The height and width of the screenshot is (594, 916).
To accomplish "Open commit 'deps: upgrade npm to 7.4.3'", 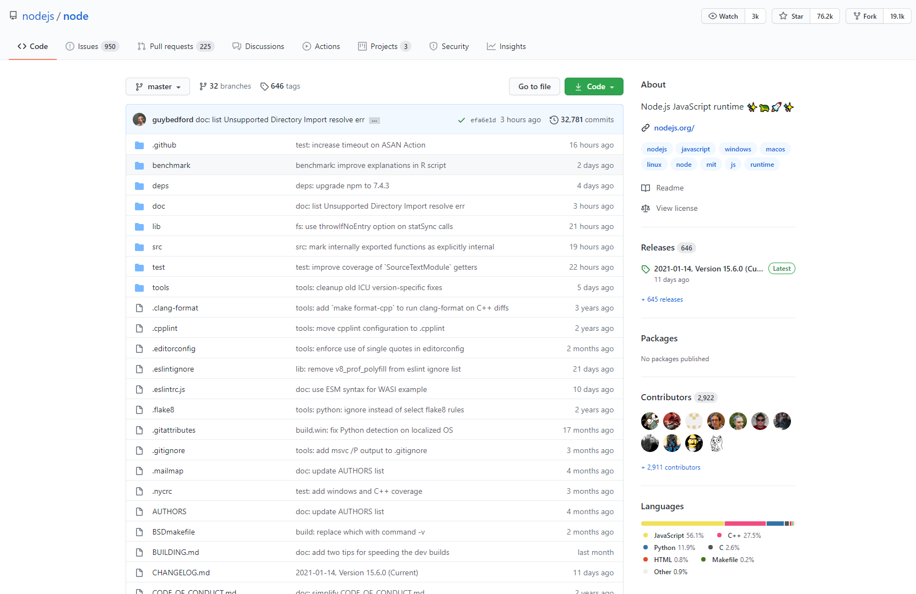I will [342, 186].
